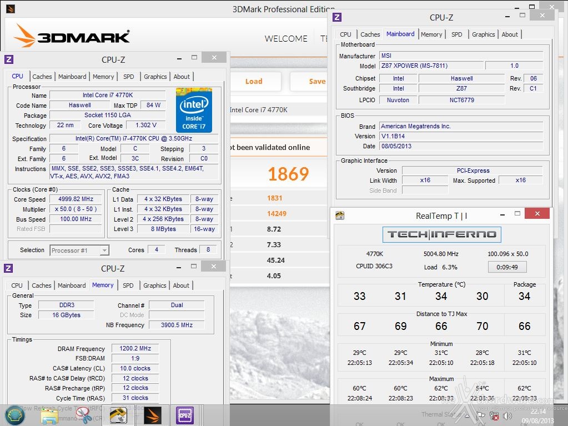Click the NB Frequency value 3900.5 MHz

[177, 325]
